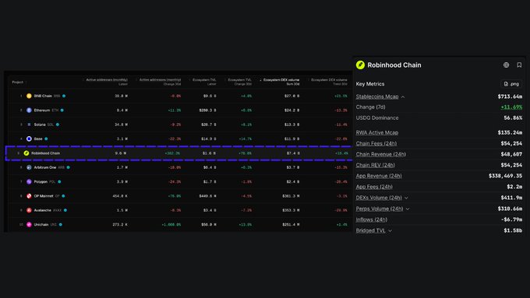
Task: Click the Solana logo icon
Action: (x=29, y=124)
